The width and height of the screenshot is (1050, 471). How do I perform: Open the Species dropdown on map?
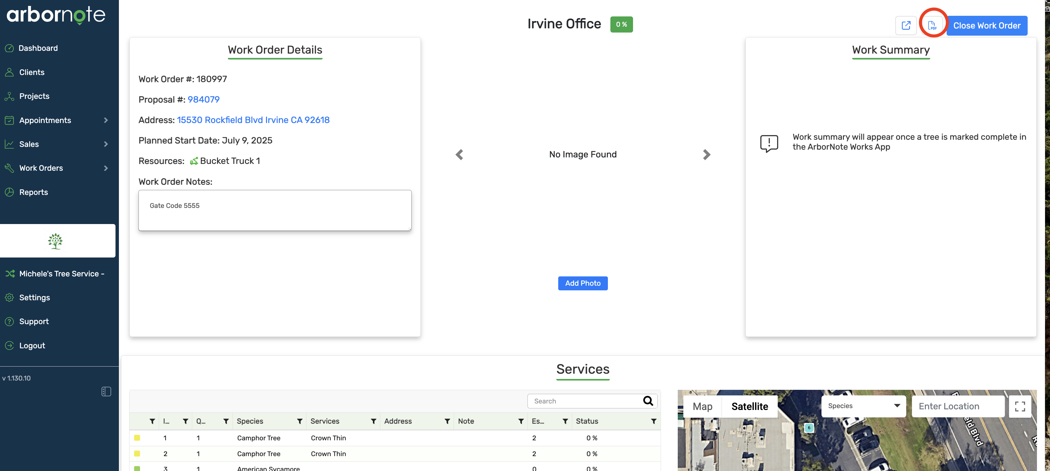[x=863, y=406]
